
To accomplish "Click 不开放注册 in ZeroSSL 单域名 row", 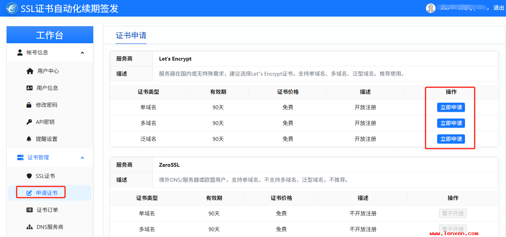I will point(363,213).
